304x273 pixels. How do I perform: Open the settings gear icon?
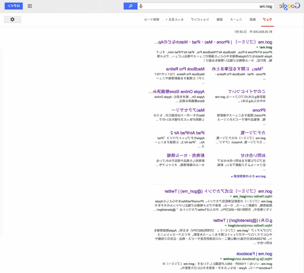click(x=12, y=19)
